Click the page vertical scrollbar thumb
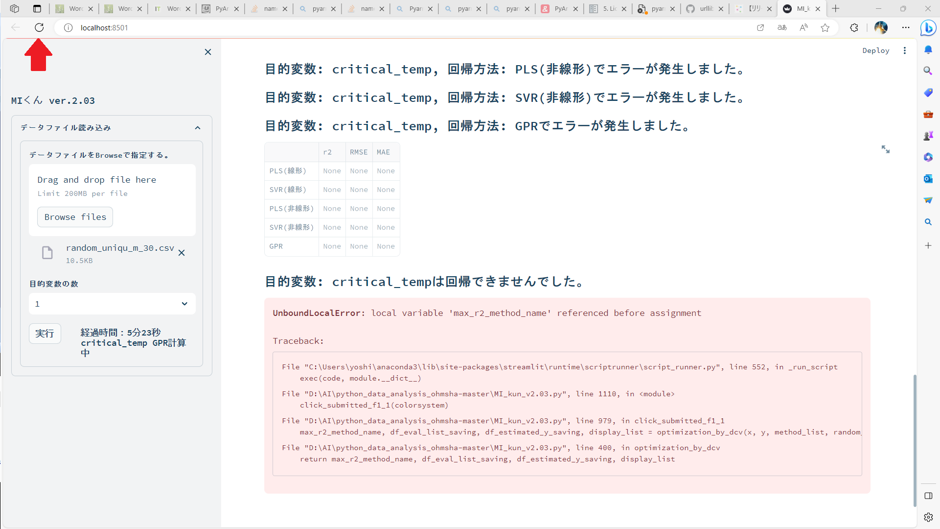The image size is (940, 529). 914,441
